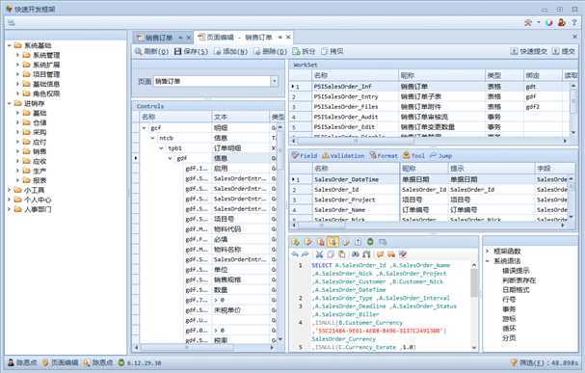Click the 拆分 split toolbar button
The image size is (585, 373).
(x=304, y=51)
